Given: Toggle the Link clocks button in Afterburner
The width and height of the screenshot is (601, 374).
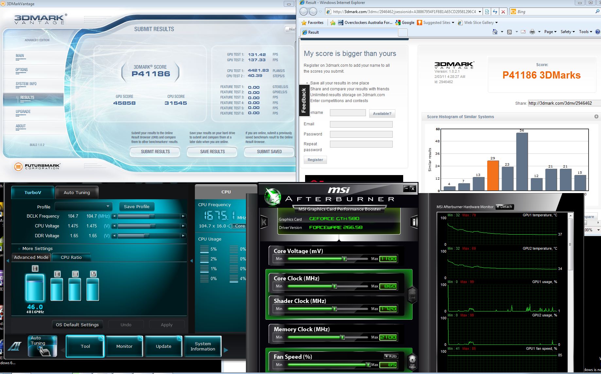Looking at the screenshot, I should pos(412,295).
